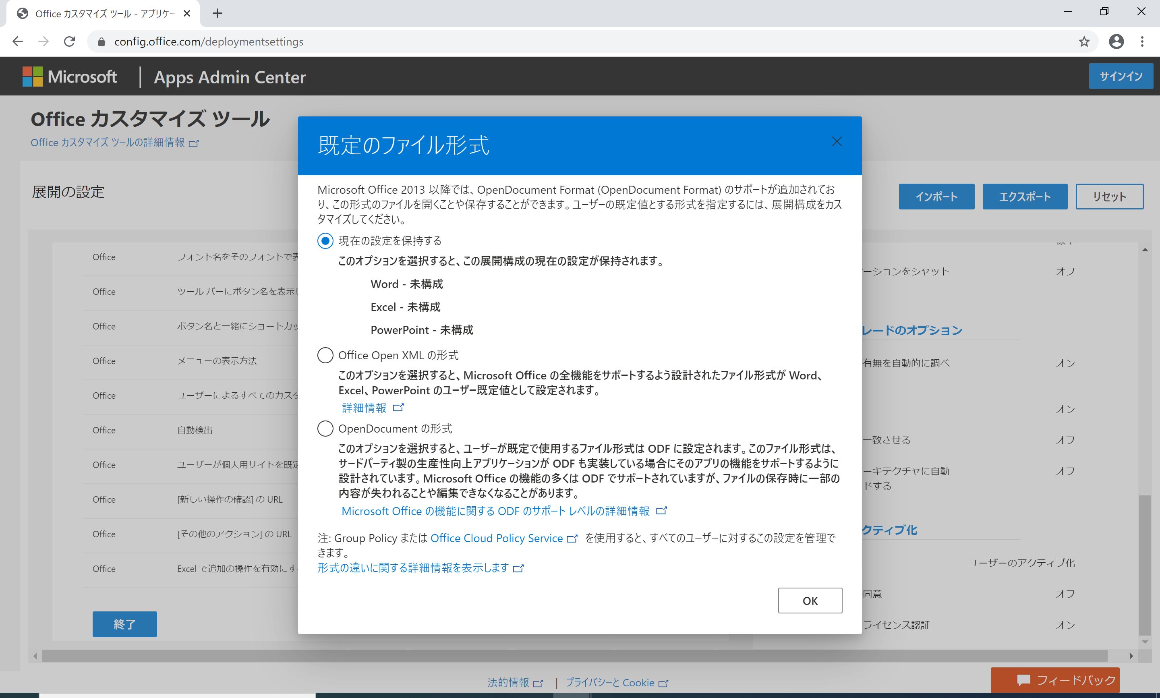Click the horizontal scrollbar right arrow
Image resolution: width=1160 pixels, height=698 pixels.
point(1131,656)
